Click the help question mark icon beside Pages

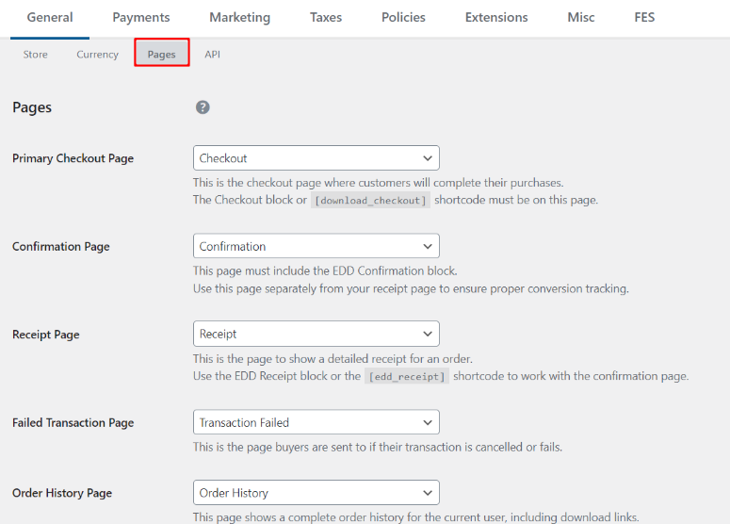coord(203,107)
